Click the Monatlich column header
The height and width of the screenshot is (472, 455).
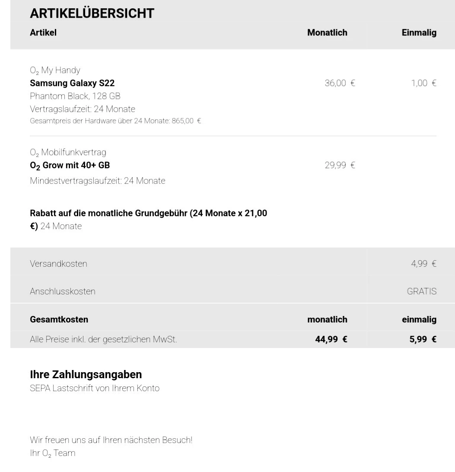coord(327,32)
